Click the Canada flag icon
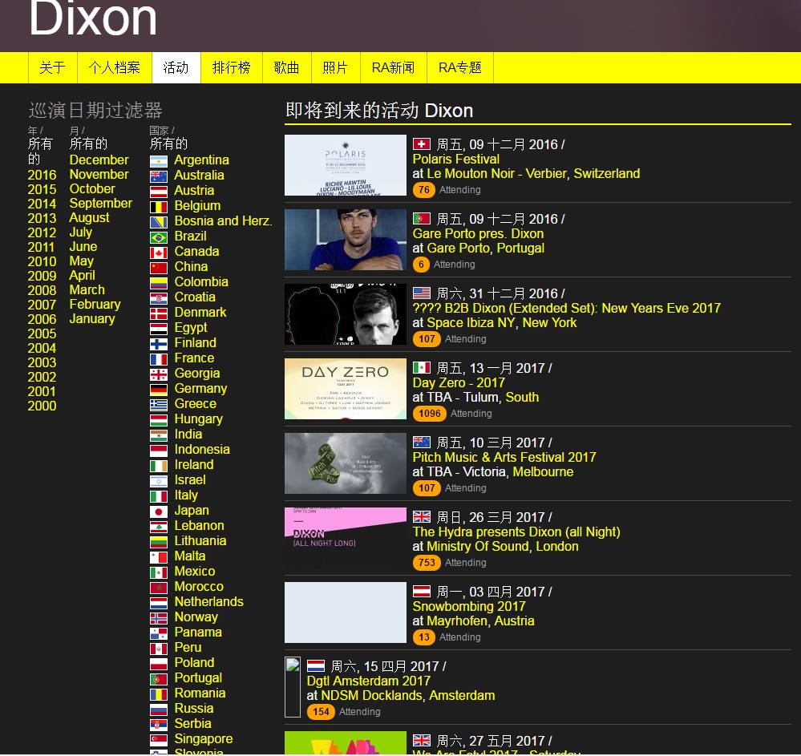This screenshot has width=801, height=756. tap(159, 253)
